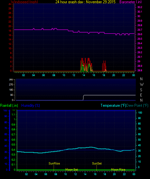Click the SunRise marker label

[x=54, y=164]
